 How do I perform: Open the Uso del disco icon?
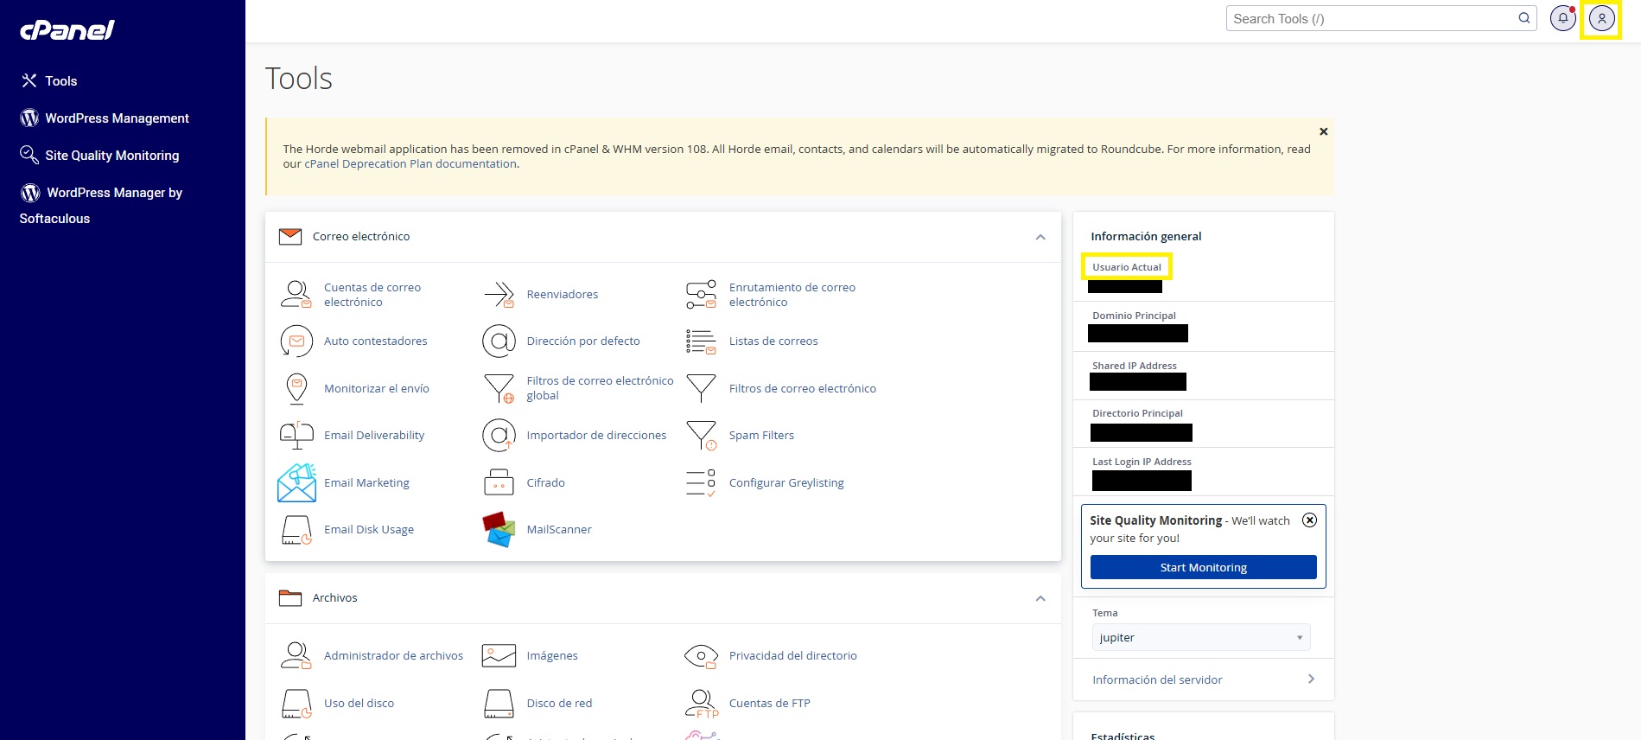(x=296, y=703)
